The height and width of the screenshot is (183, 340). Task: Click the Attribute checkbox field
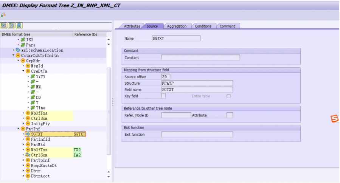tap(230, 115)
